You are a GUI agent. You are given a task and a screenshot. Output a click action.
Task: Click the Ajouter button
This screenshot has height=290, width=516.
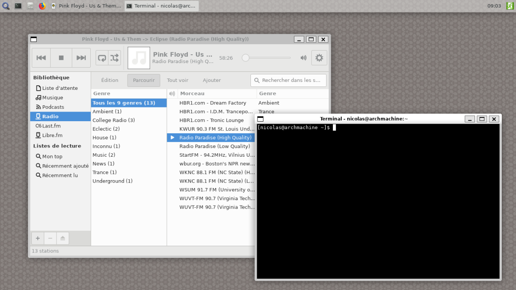(x=212, y=80)
